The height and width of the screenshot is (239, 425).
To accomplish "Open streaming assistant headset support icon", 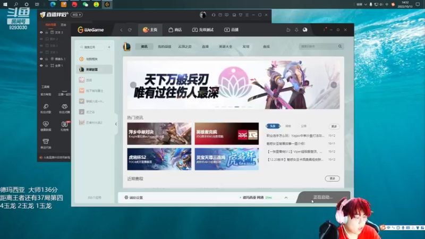I will click(214, 15).
